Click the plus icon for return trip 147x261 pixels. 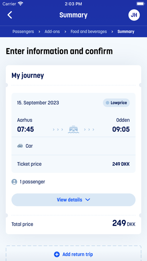57,254
